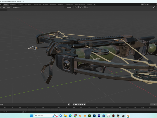157x118 pixels.
Task: Open the transform pivot point dropdown
Action: pos(75,7)
